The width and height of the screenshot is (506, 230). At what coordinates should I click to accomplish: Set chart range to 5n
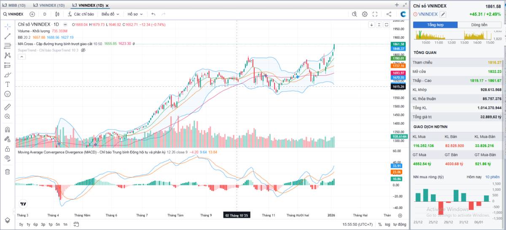tap(57, 224)
